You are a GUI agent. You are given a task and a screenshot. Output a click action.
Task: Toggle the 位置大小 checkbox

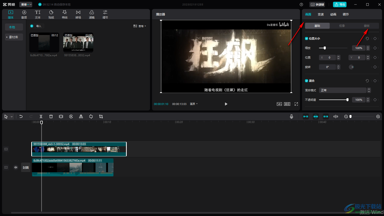[x=306, y=38]
